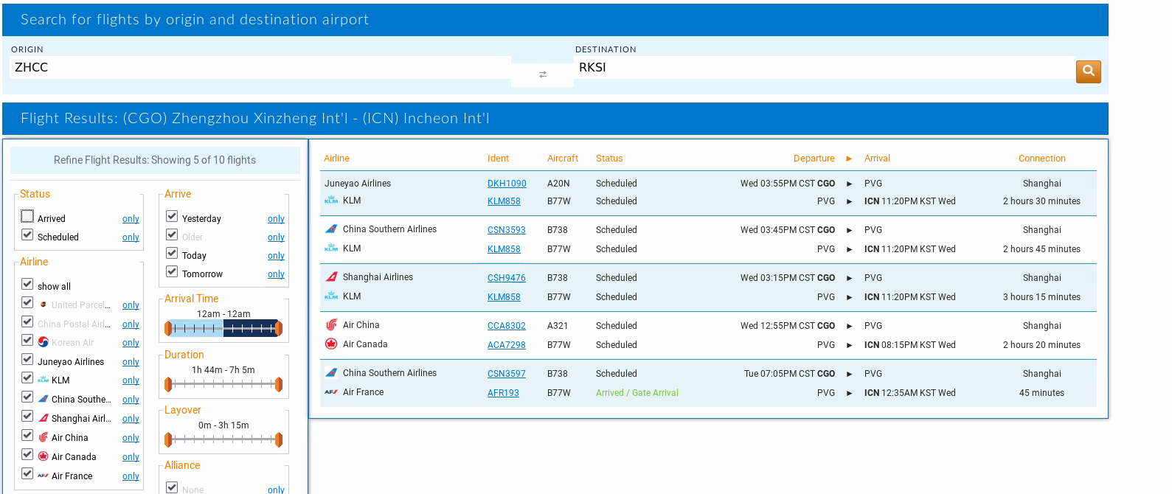Image resolution: width=1172 pixels, height=494 pixels.
Task: Click the Arrival Time range slider
Action: 223,328
